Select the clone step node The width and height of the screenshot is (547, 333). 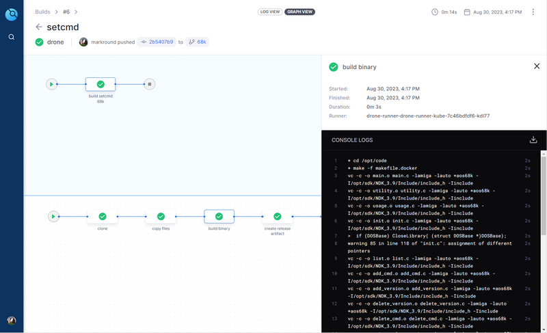tap(103, 217)
